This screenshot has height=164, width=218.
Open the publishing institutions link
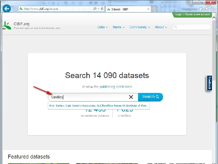point(116,87)
